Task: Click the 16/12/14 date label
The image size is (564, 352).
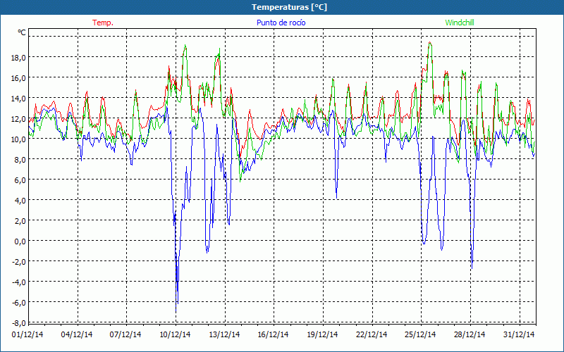Action: [274, 334]
